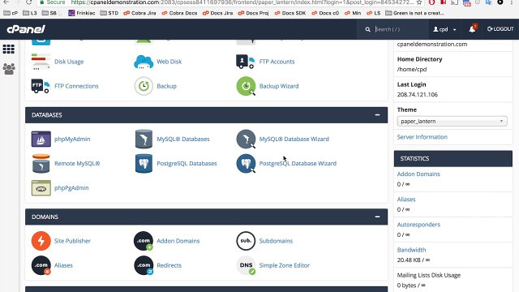519x292 pixels.
Task: Open the Frinkiac bookmark
Action: 82,13
